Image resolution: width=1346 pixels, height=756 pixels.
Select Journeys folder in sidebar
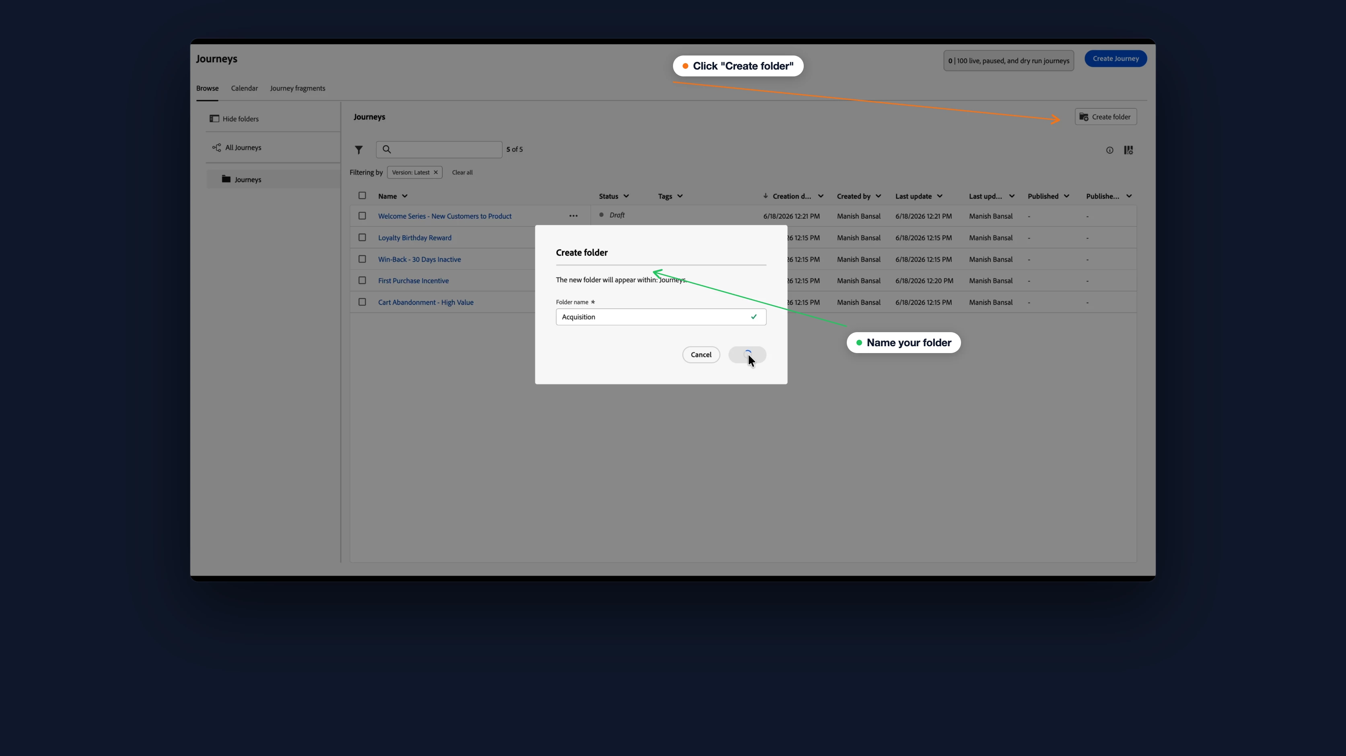(273, 179)
